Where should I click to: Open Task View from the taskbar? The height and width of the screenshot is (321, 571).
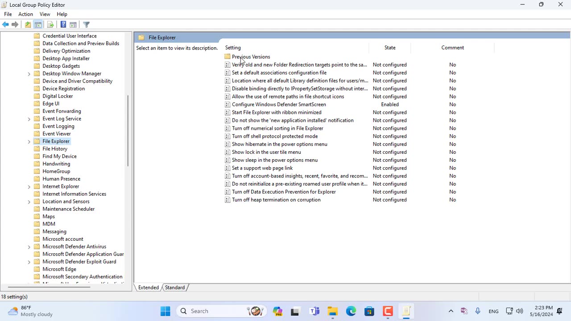(295, 311)
